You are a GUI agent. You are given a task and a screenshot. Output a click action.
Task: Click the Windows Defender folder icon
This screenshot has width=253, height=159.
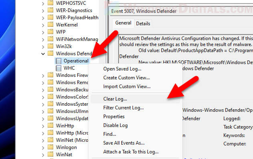[x=50, y=53]
